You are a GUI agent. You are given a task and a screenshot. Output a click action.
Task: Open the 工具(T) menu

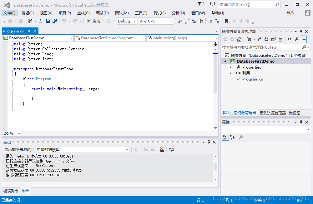pos(141,13)
